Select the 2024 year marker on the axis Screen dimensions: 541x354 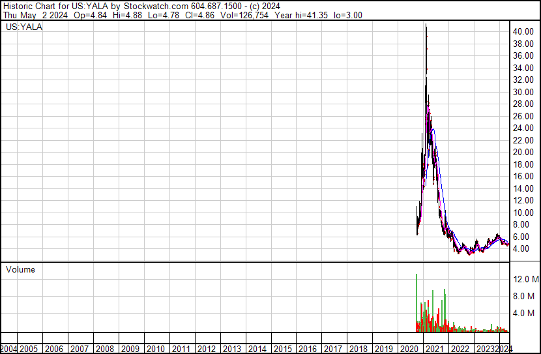(504, 349)
